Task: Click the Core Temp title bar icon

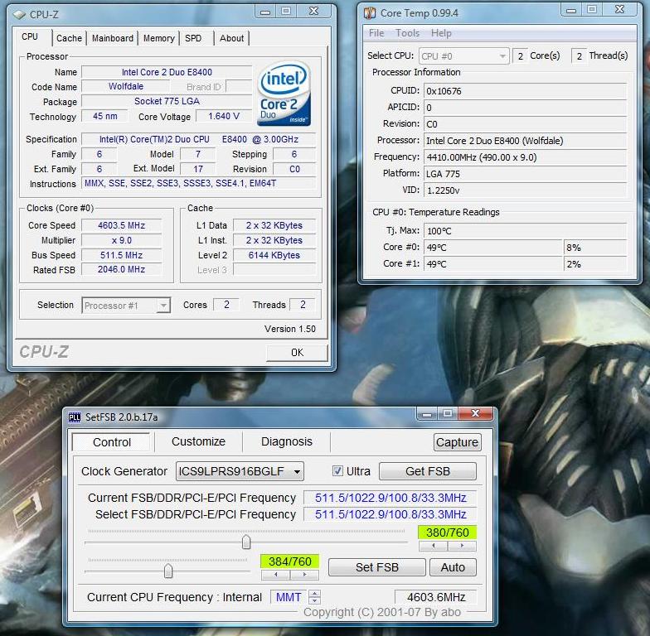Action: (370, 13)
